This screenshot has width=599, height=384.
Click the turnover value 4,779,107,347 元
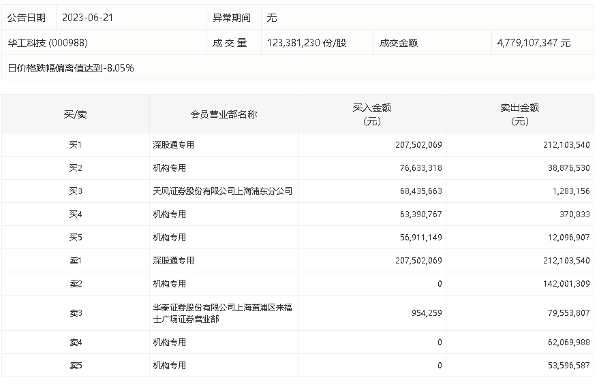(x=534, y=43)
